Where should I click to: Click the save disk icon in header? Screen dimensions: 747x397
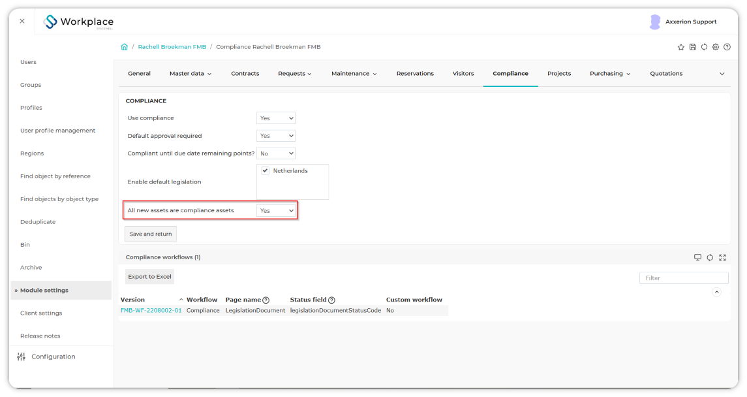pyautogui.click(x=693, y=47)
